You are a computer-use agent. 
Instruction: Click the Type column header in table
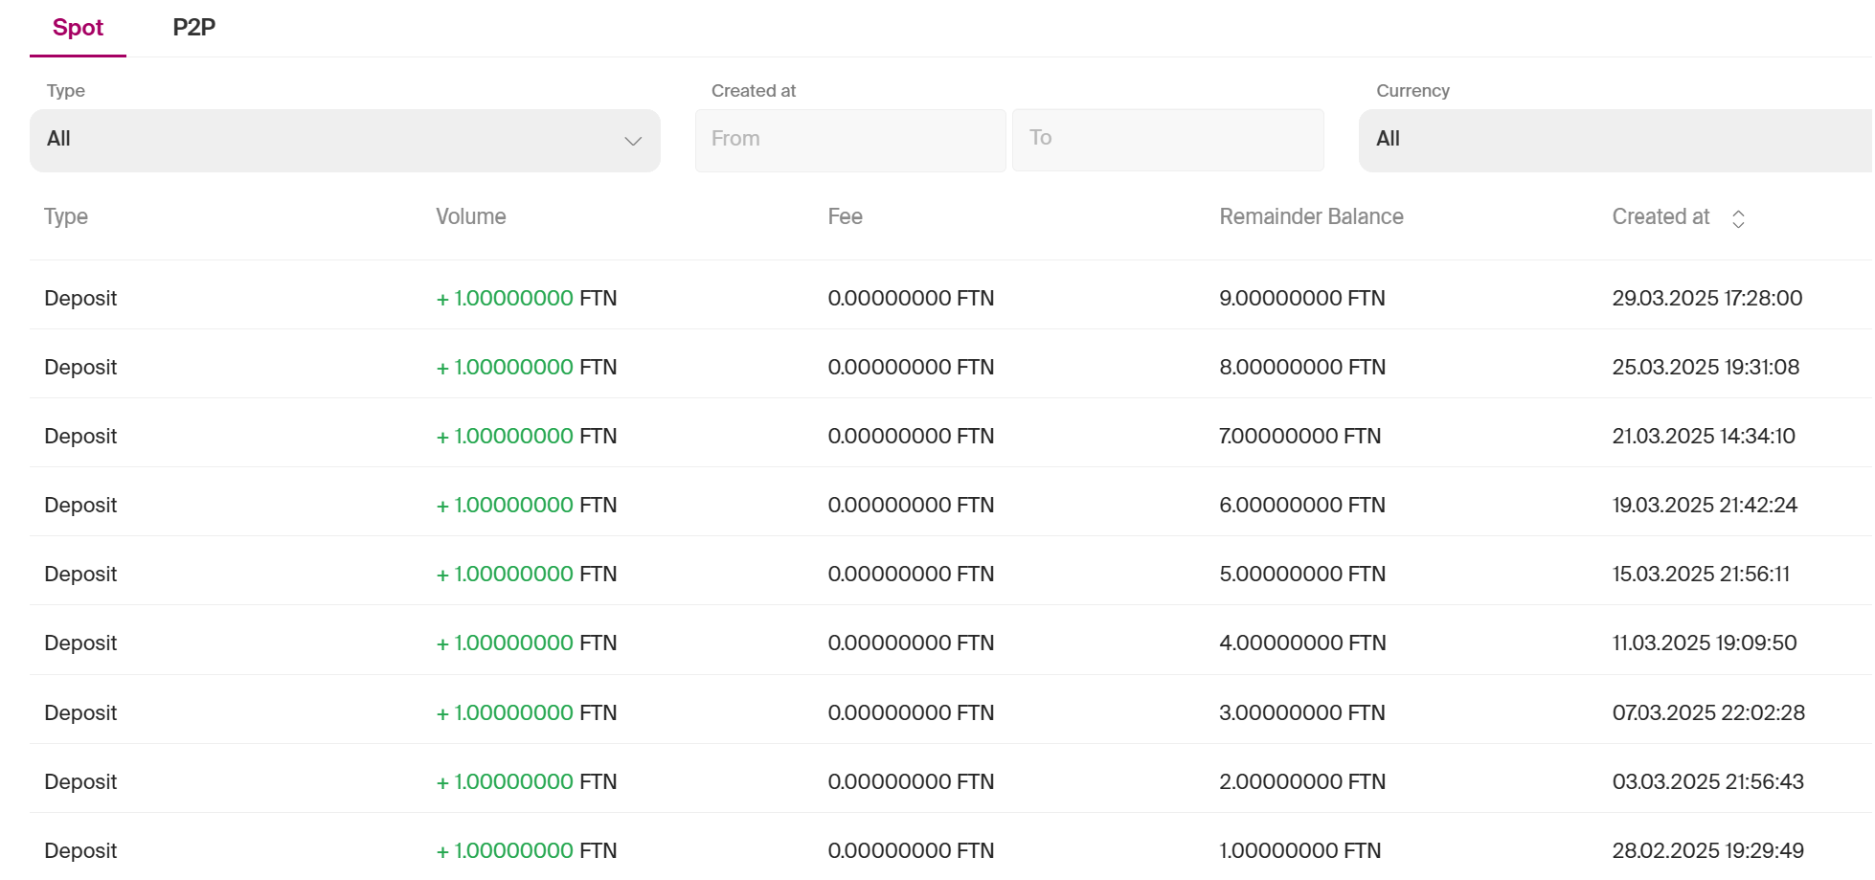pyautogui.click(x=66, y=217)
